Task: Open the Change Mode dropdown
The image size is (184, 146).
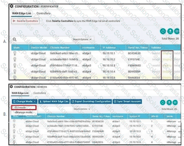Action: pos(24,102)
